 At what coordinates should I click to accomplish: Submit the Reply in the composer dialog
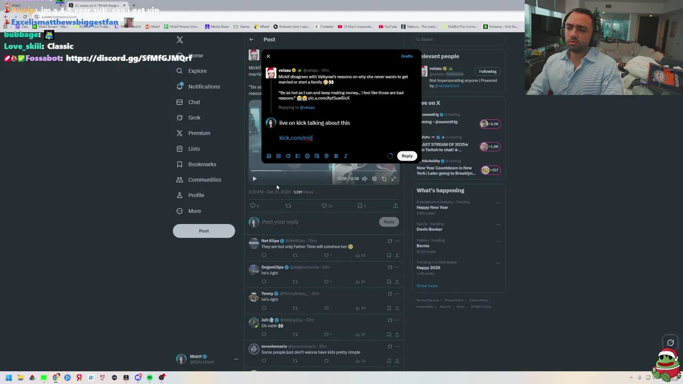click(x=407, y=156)
